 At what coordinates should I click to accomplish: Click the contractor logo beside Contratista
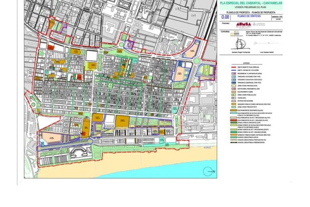(x=235, y=34)
